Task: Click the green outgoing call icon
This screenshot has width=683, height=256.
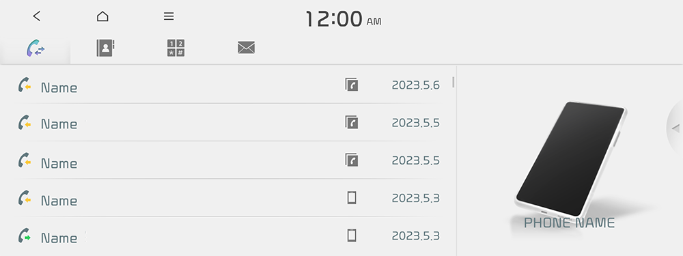Action: [25, 236]
